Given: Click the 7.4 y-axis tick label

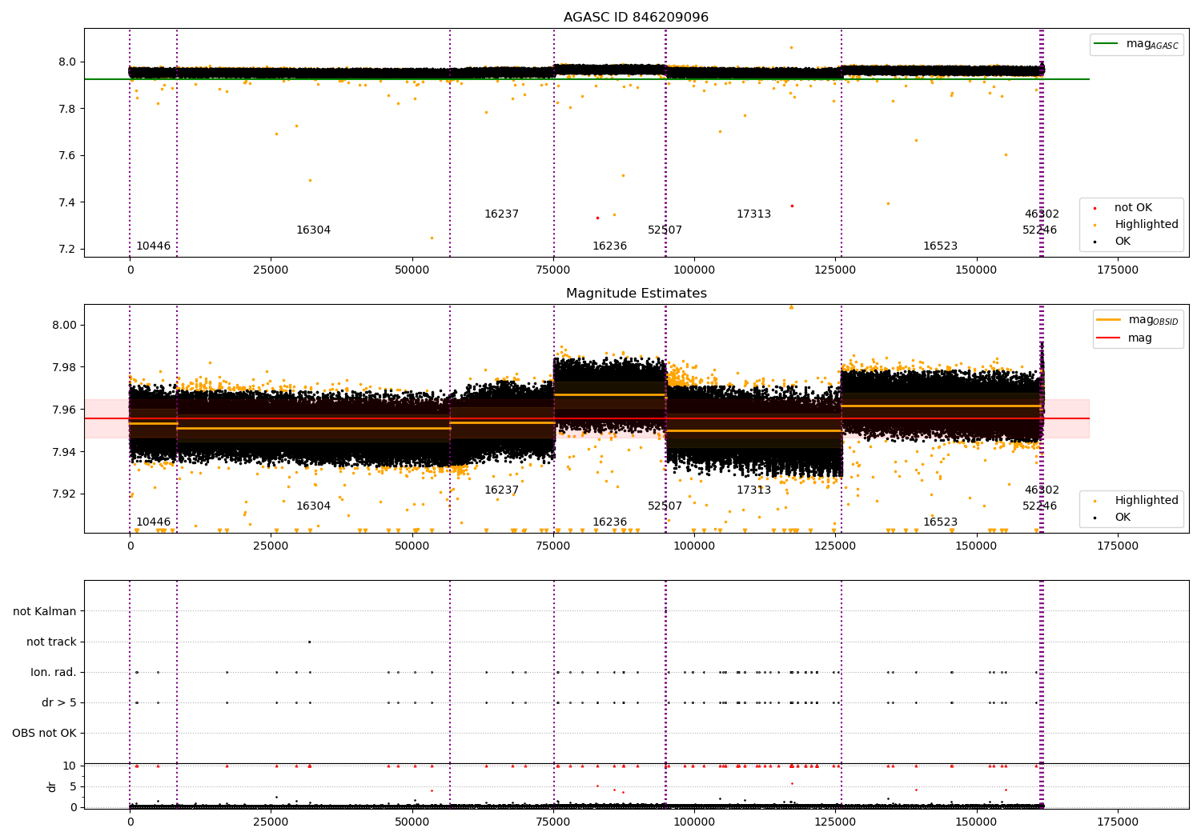Looking at the screenshot, I should click(x=67, y=202).
